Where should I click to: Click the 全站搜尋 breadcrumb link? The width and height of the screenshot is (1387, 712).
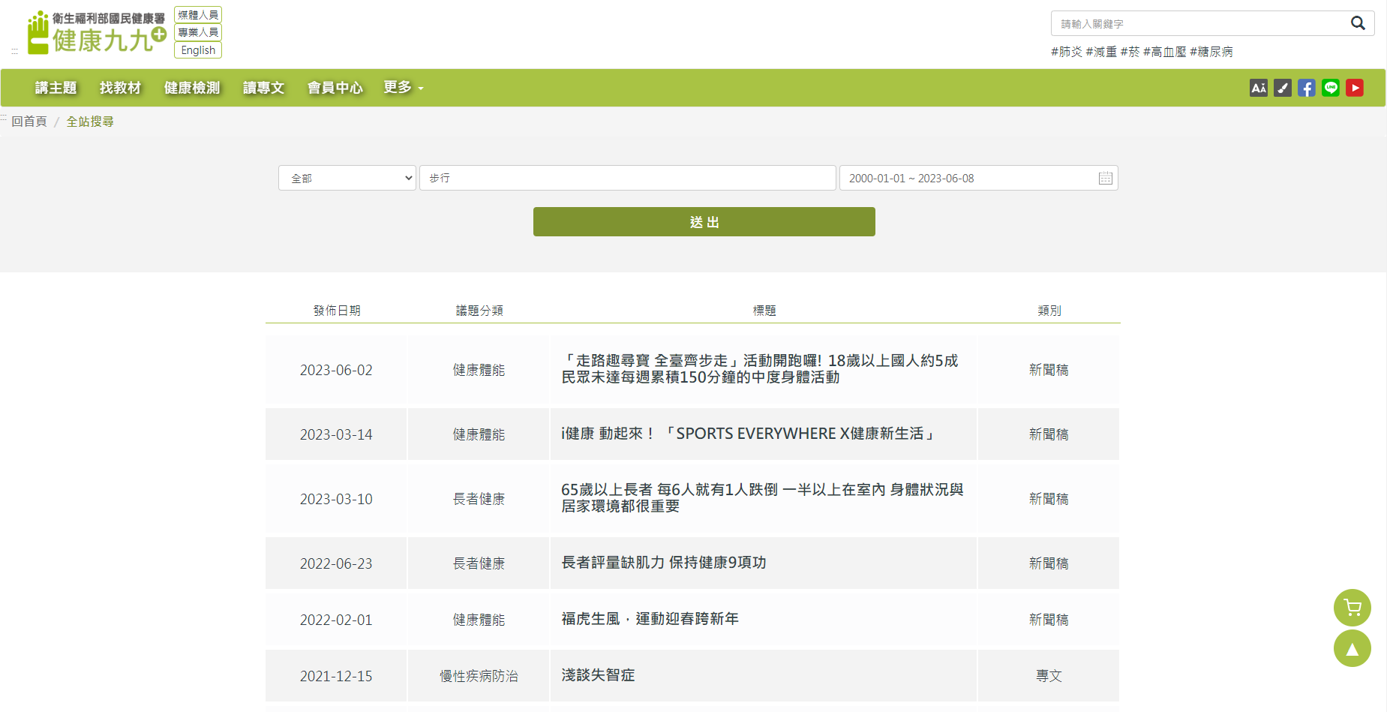coord(90,122)
